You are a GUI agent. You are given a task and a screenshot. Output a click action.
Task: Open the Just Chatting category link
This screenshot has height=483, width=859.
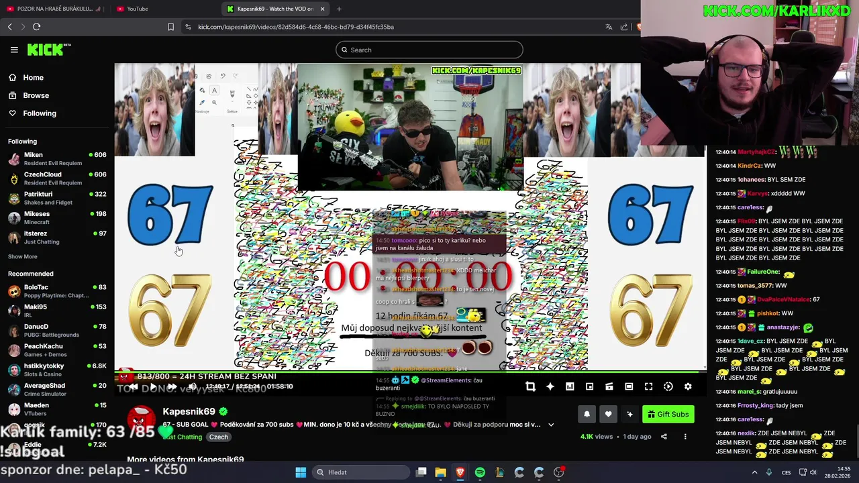182,437
